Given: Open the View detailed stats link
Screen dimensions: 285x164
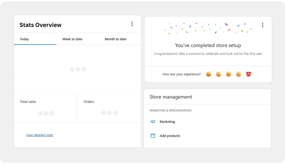Looking at the screenshot, I should coord(40,135).
